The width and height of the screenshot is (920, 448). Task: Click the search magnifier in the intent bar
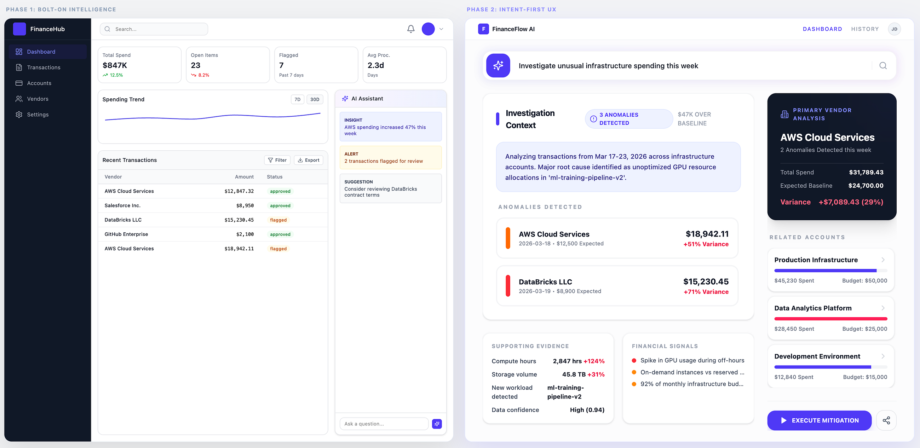point(883,66)
